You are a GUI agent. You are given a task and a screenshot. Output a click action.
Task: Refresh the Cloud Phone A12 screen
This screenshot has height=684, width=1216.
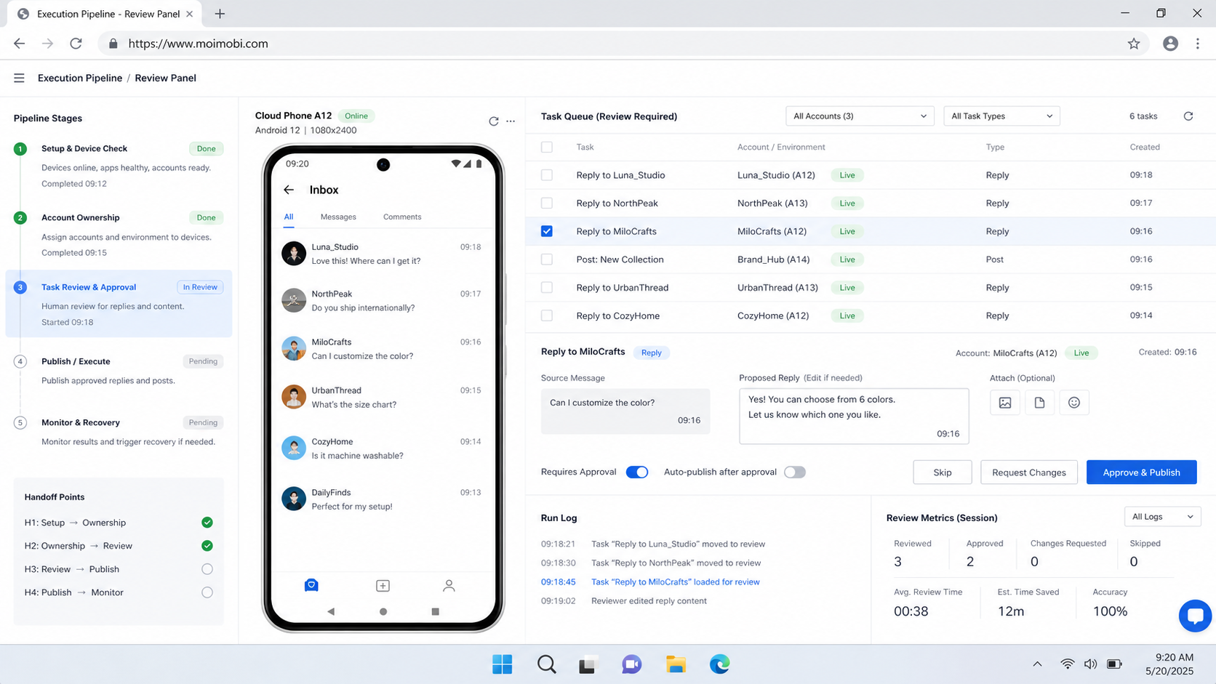[x=494, y=121]
